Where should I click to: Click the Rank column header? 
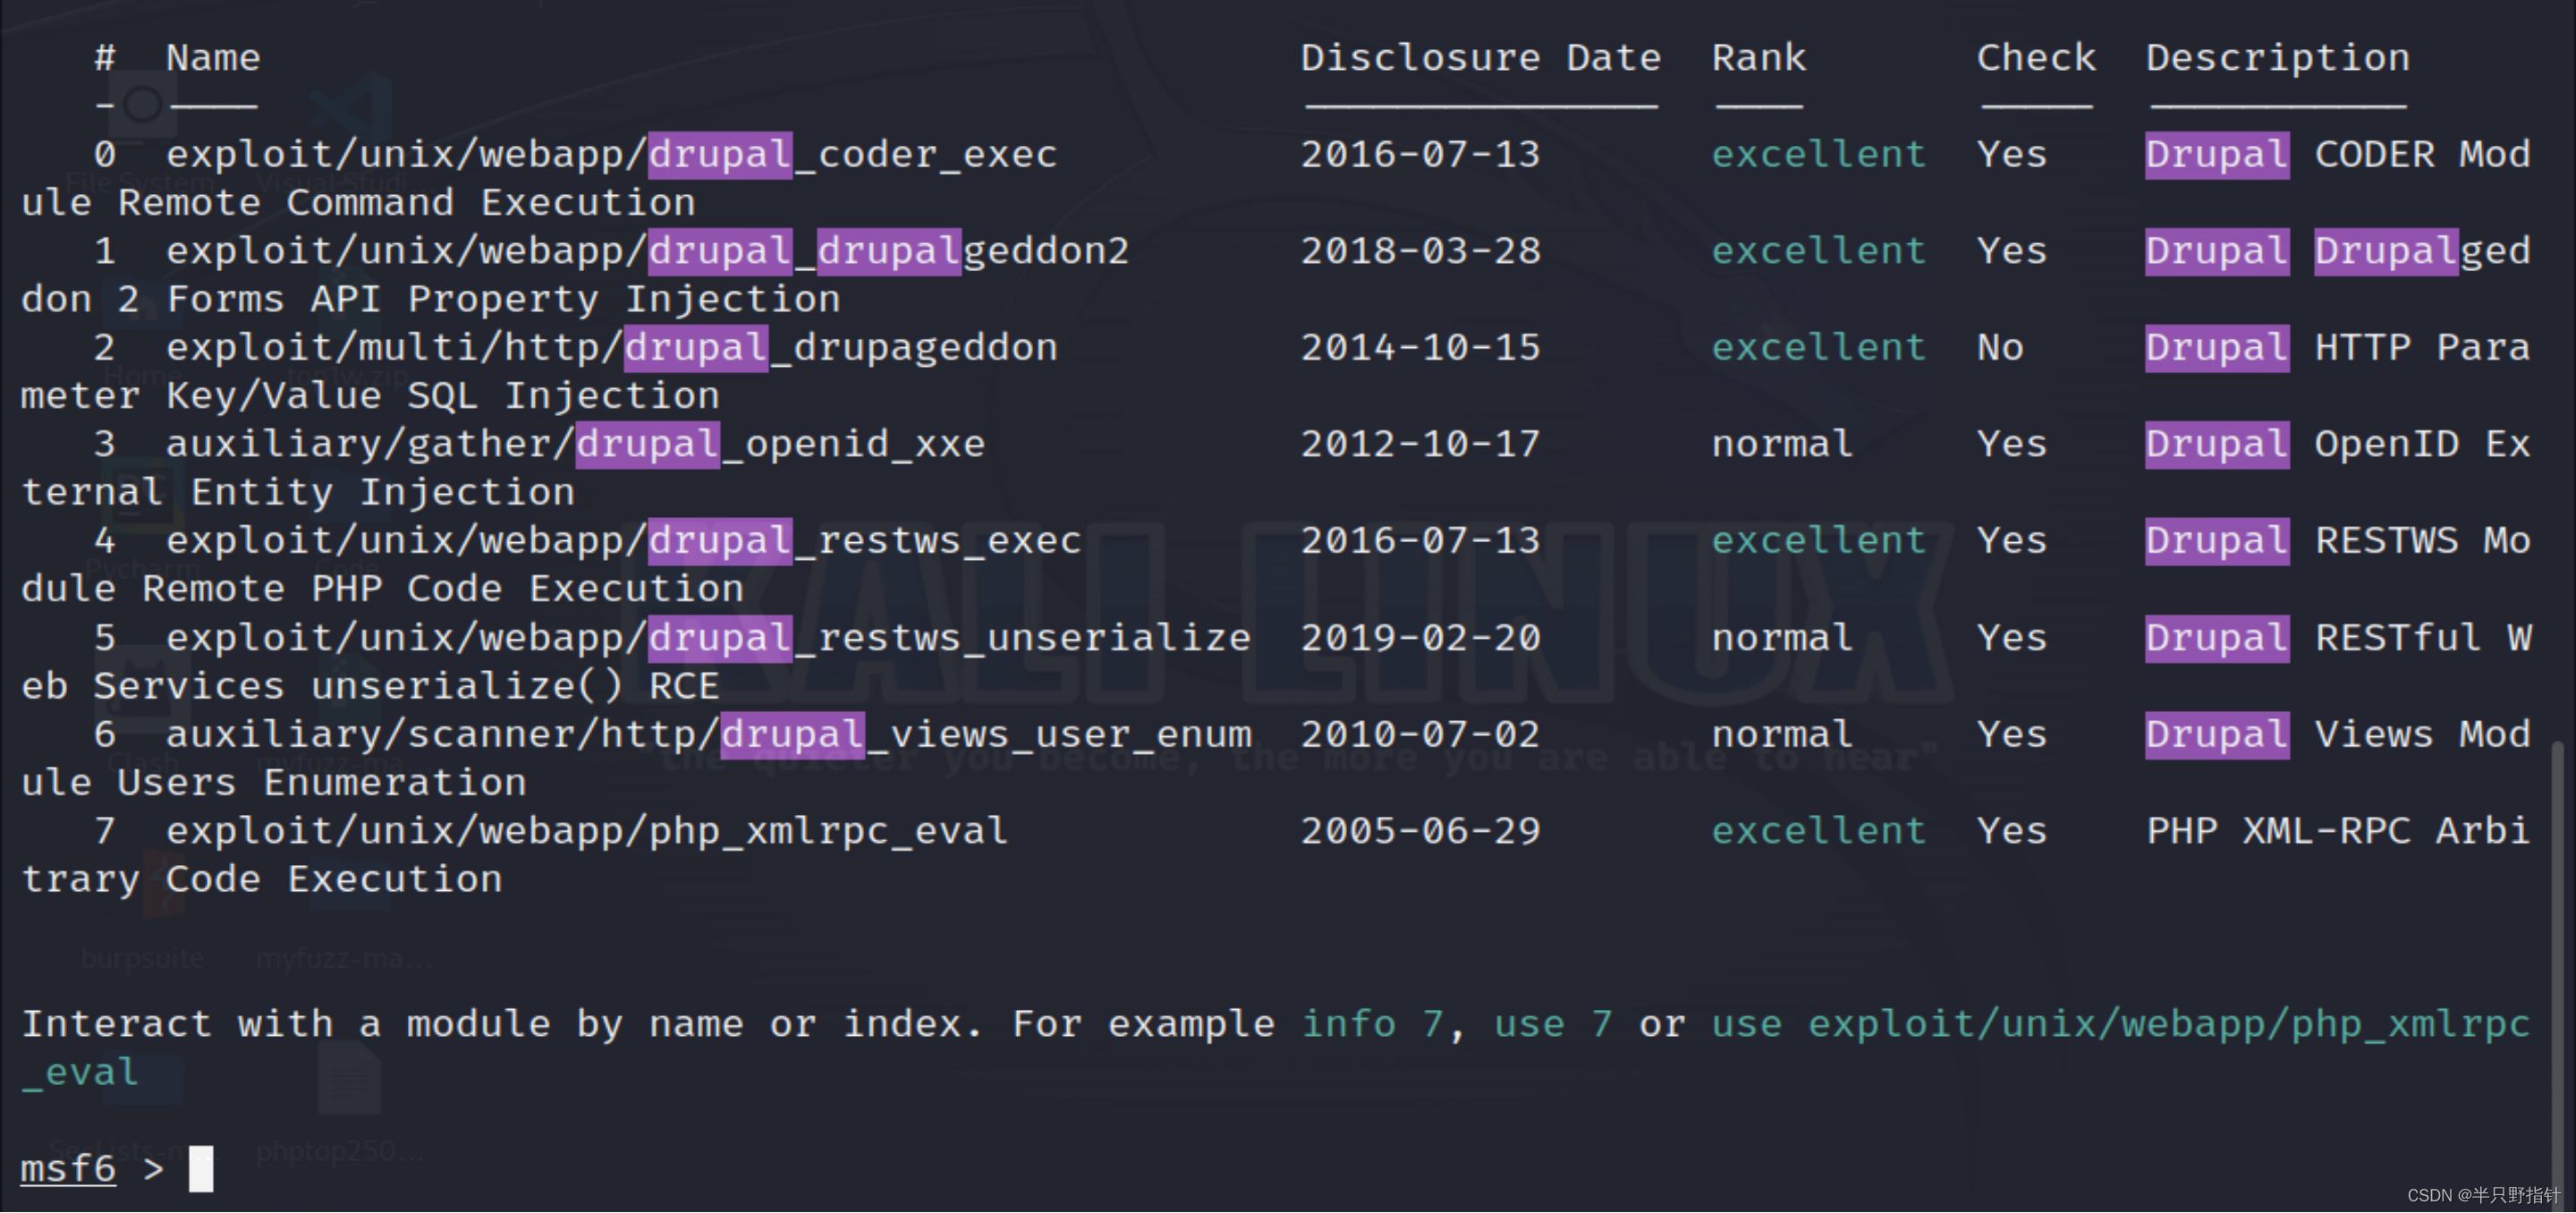pyautogui.click(x=1759, y=58)
